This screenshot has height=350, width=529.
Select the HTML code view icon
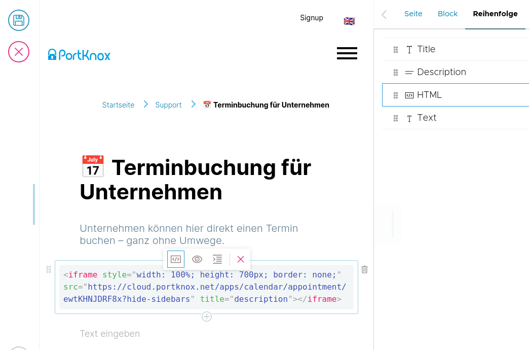[x=176, y=259]
